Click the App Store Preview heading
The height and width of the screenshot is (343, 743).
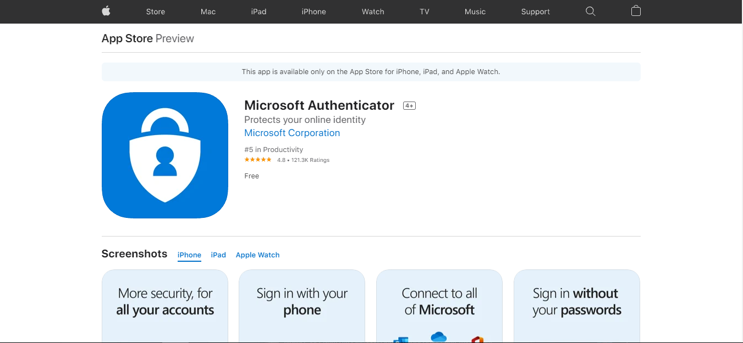click(147, 38)
